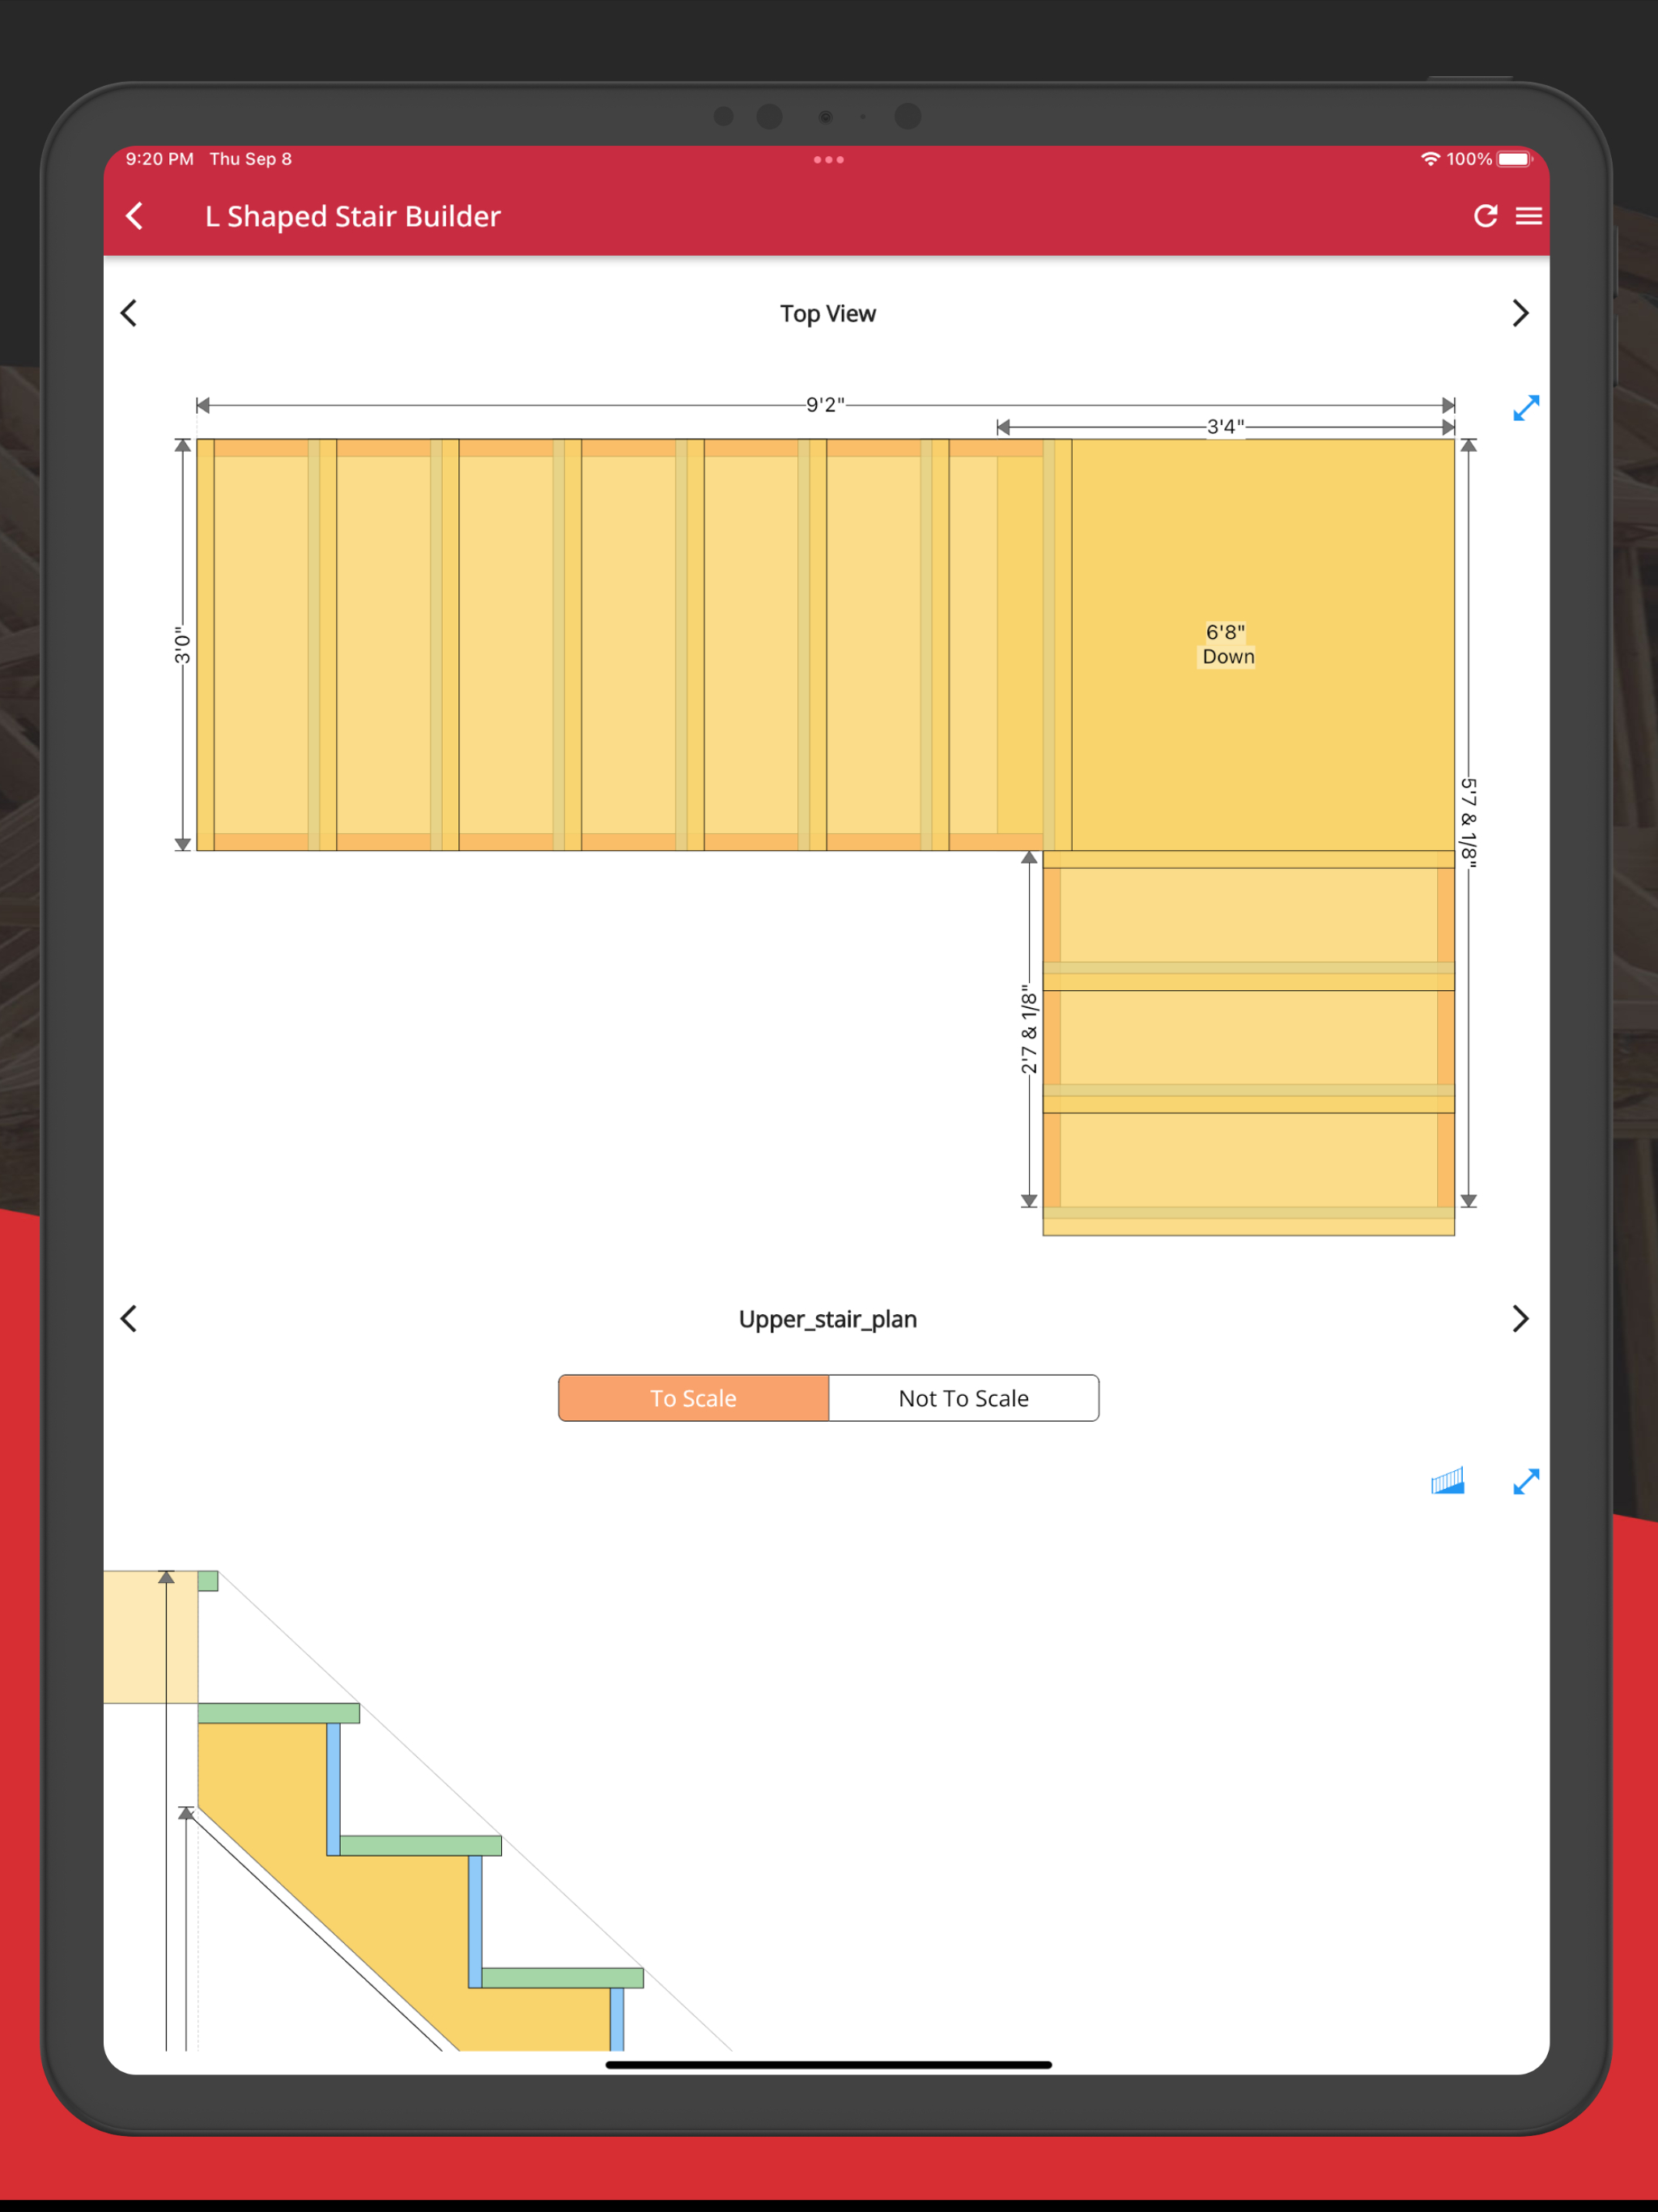Tap the 9'2" overall width dimension
Viewport: 1658px width, 2212px height.
(825, 404)
